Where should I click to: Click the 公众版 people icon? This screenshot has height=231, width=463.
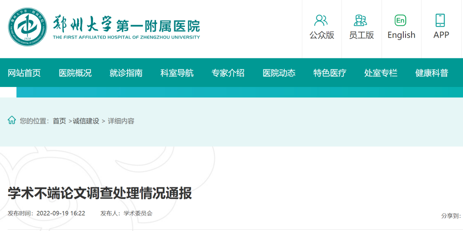point(321,20)
